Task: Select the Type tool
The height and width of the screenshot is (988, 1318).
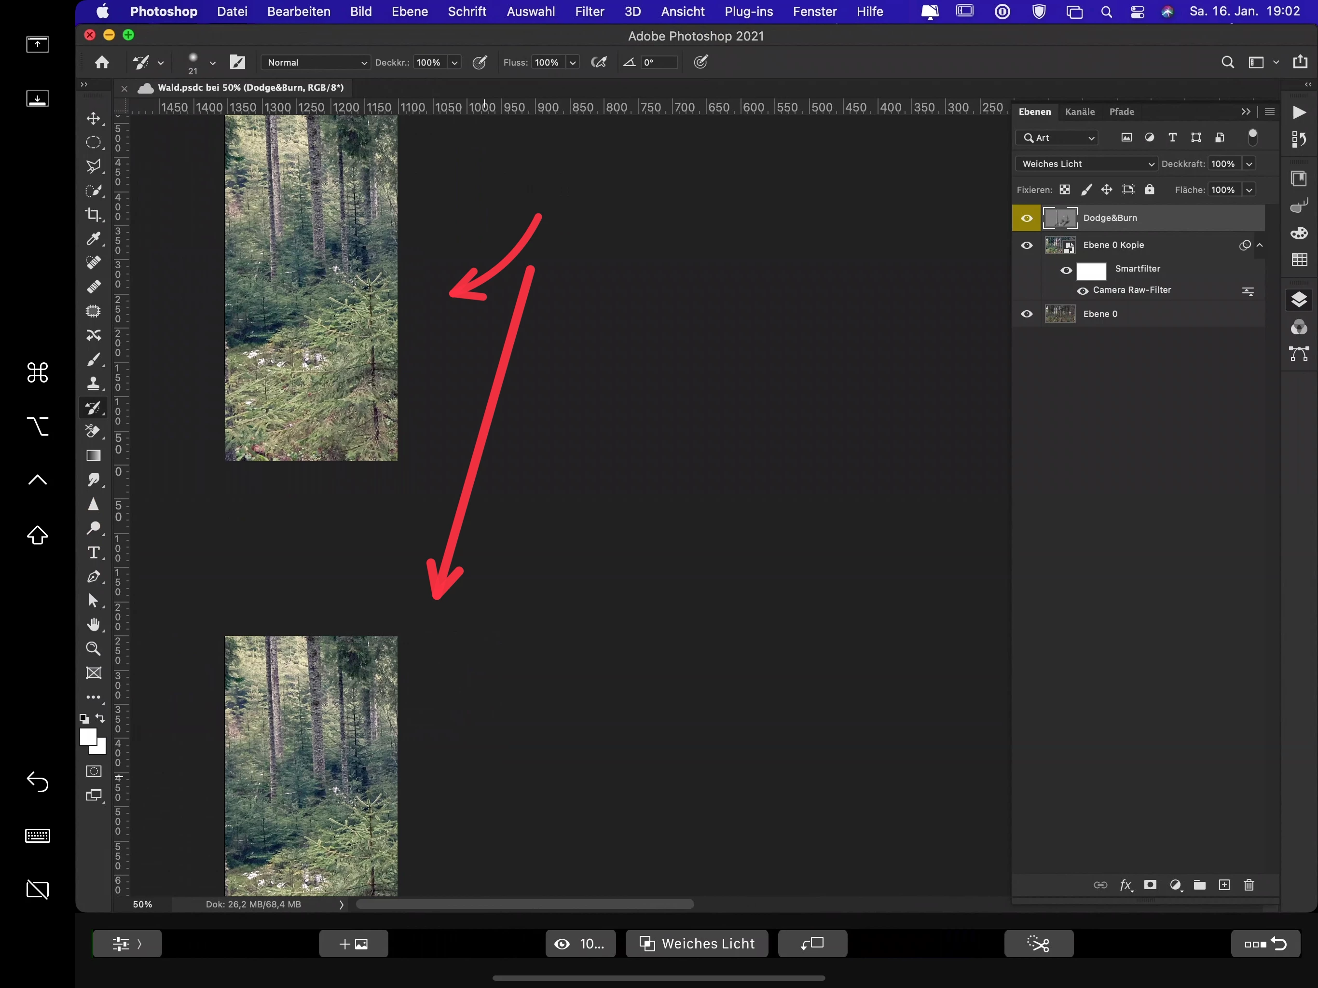Action: pos(94,552)
